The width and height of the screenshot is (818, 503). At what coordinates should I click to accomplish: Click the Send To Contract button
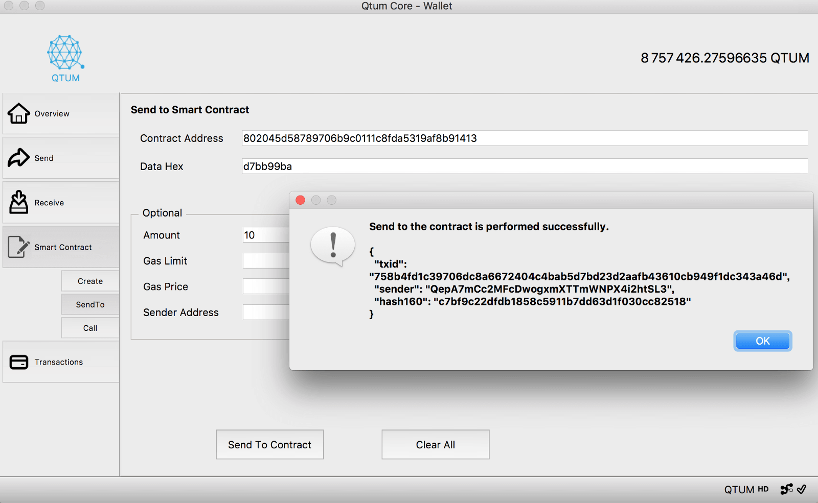pyautogui.click(x=270, y=445)
